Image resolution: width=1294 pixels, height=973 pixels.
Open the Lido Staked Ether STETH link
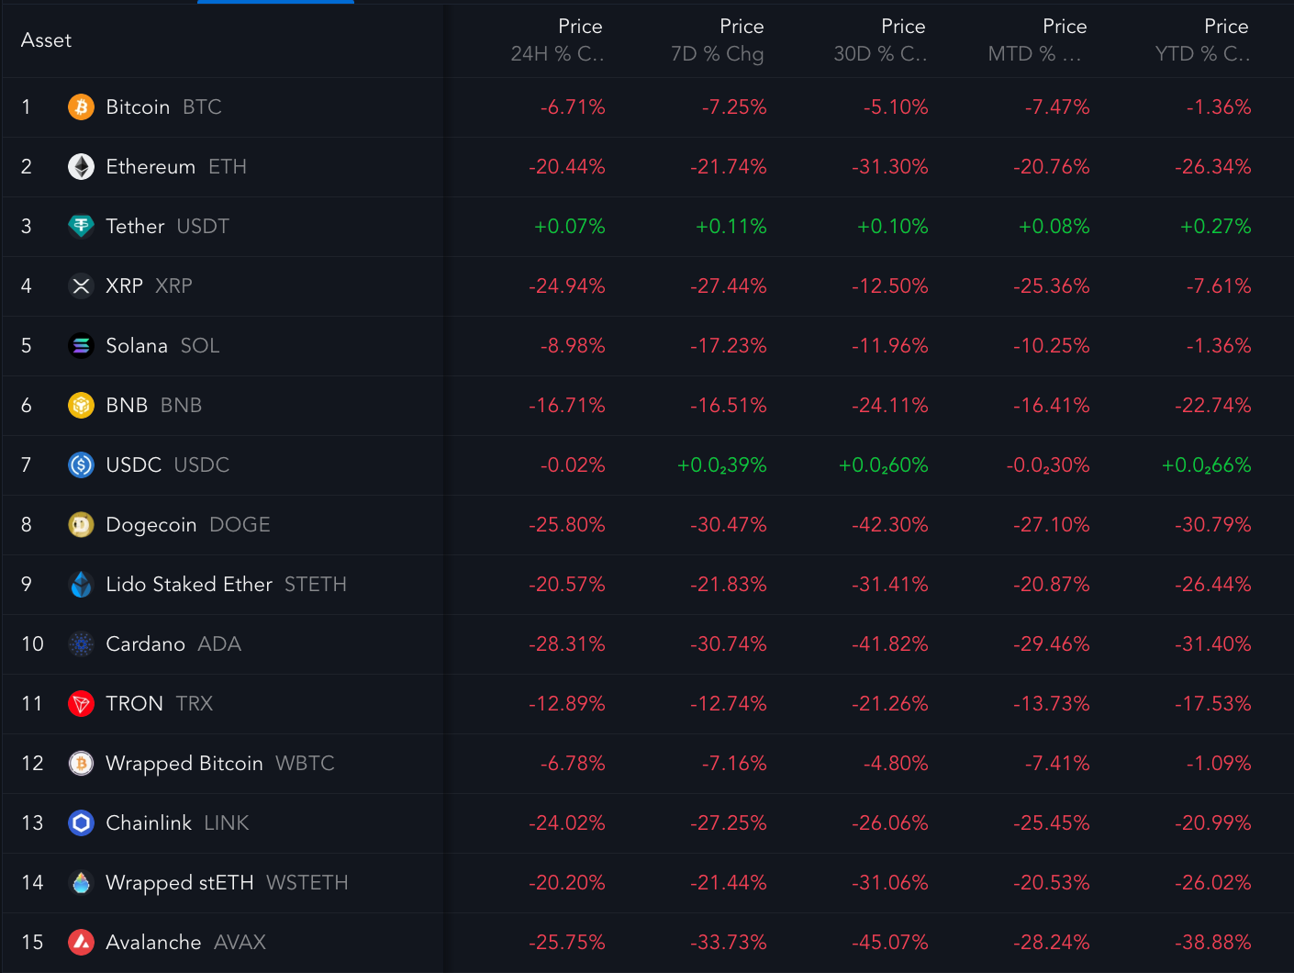[x=226, y=585]
